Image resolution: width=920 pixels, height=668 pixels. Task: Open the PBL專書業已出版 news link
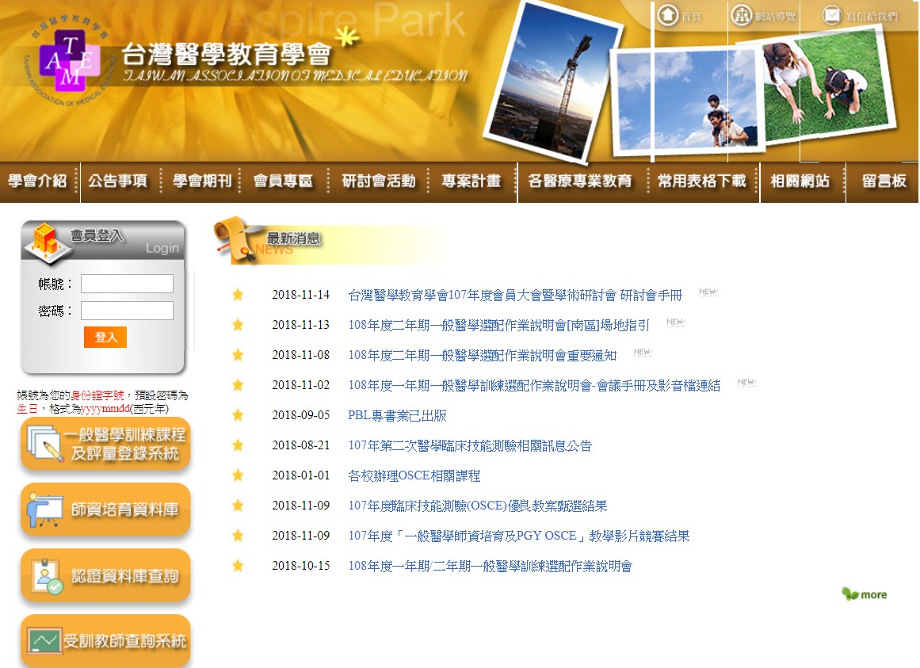click(397, 415)
